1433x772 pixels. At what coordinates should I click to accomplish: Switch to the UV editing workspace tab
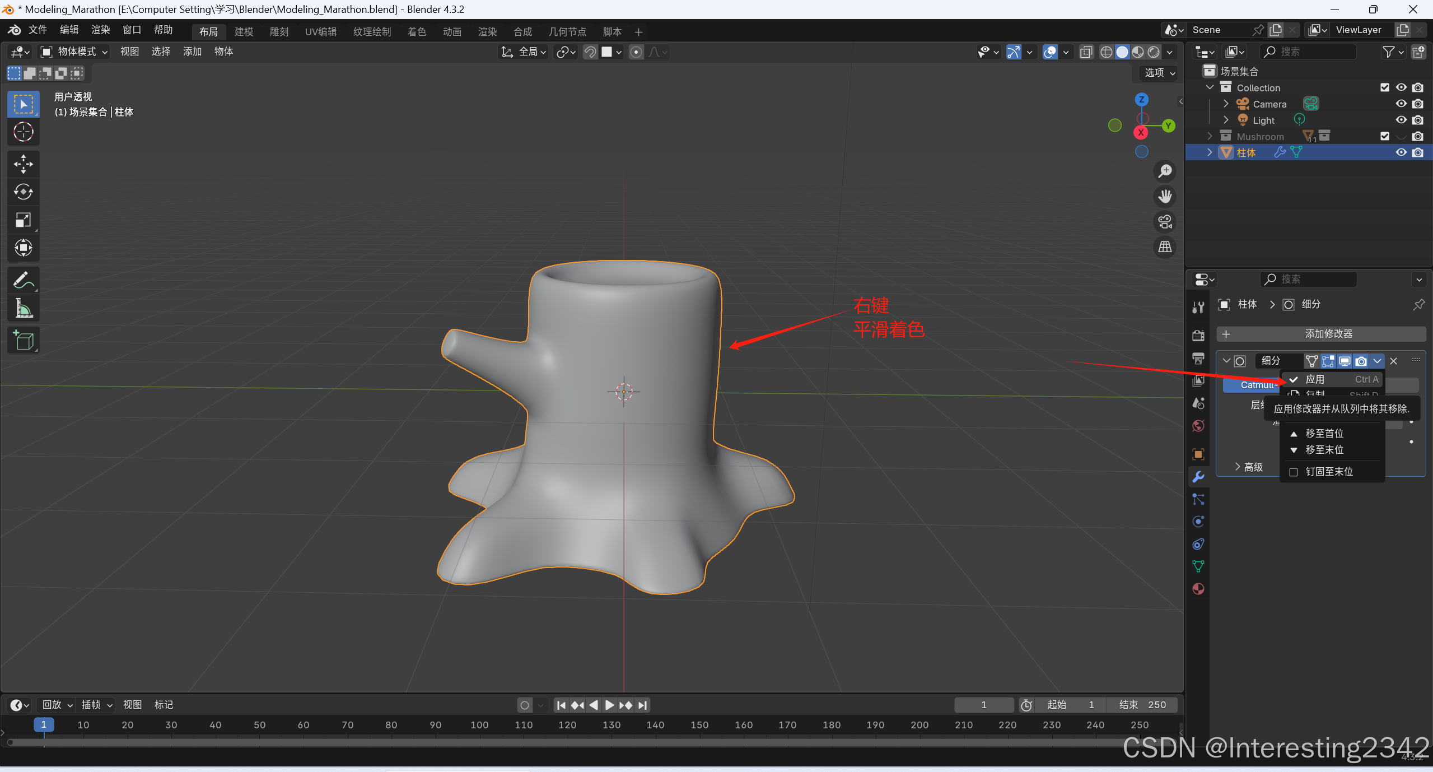tap(320, 32)
